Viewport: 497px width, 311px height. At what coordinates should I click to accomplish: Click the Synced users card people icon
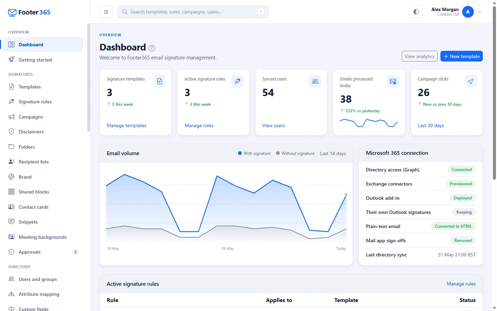[315, 81]
